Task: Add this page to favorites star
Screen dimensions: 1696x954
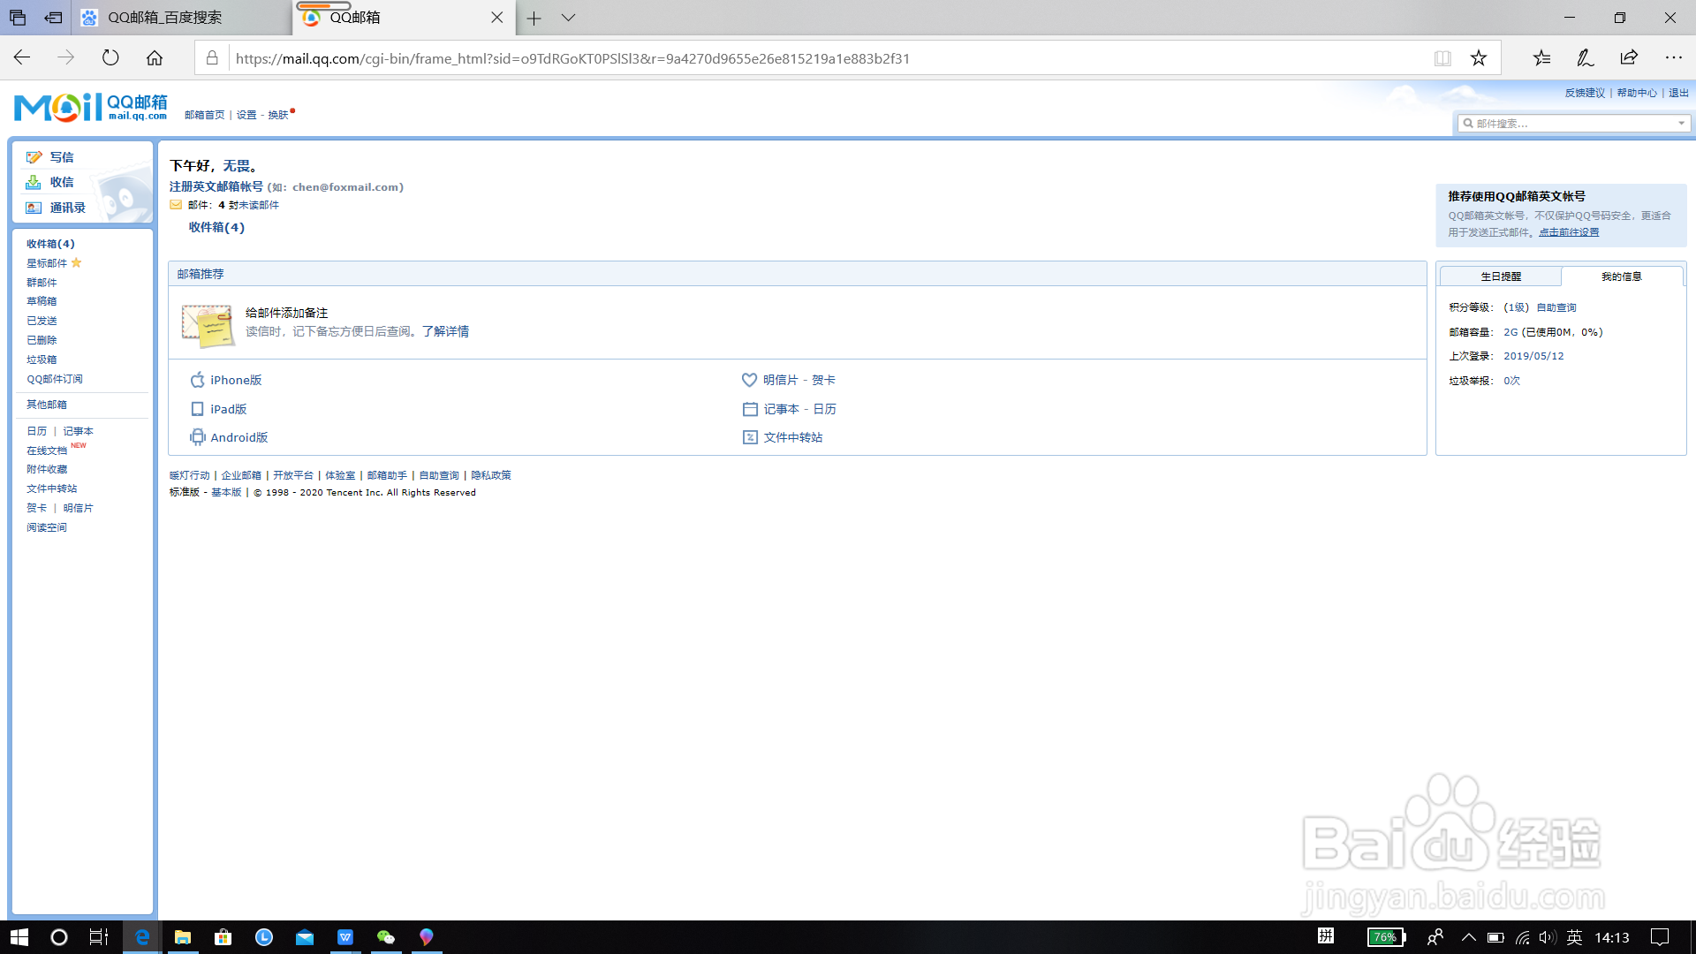Action: coord(1479,58)
